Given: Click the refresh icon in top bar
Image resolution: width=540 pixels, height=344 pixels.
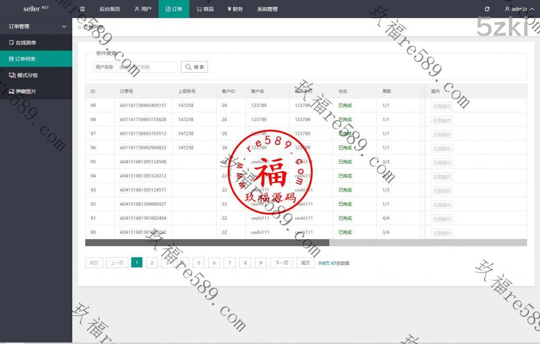Looking at the screenshot, I should [487, 9].
